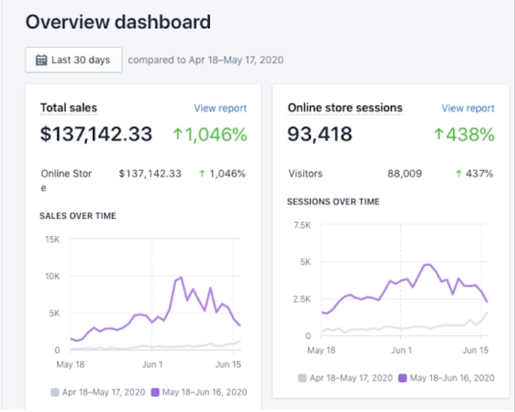This screenshot has width=515, height=412.
Task: Click the small up arrow next to Visitors 437%
Action: (x=459, y=173)
